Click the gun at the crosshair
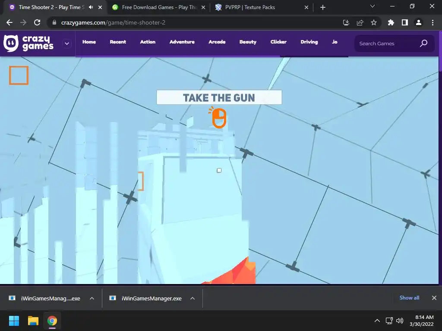 [x=219, y=170]
